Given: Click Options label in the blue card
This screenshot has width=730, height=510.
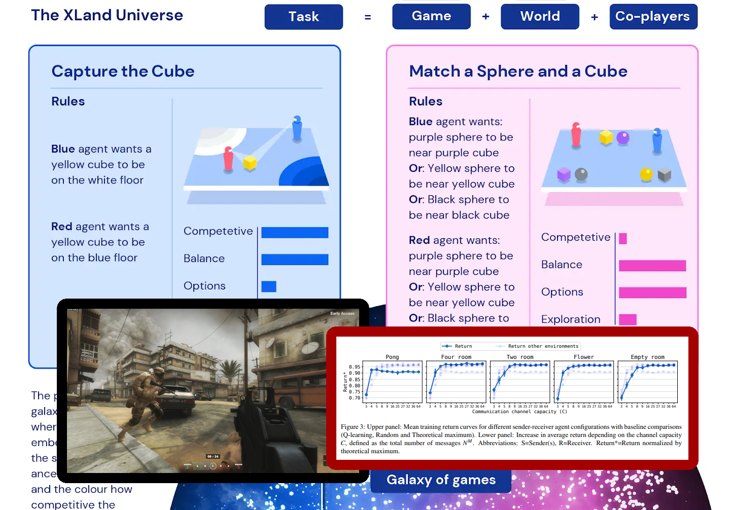Looking at the screenshot, I should point(204,286).
